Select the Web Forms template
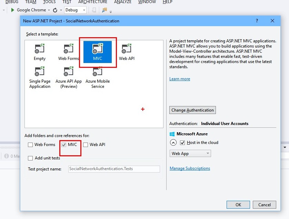 click(68, 52)
